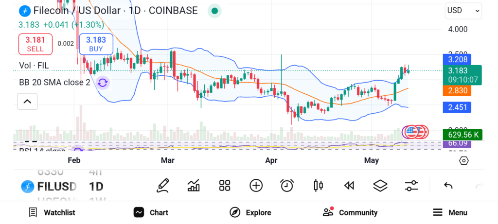Collapse the indicator legend with the chevron
The image size is (498, 224).
click(x=27, y=102)
